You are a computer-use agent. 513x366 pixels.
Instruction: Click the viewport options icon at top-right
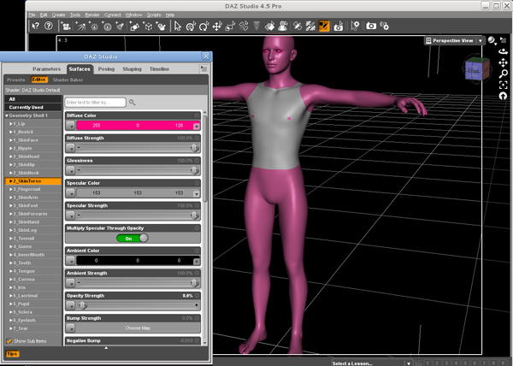[x=504, y=39]
